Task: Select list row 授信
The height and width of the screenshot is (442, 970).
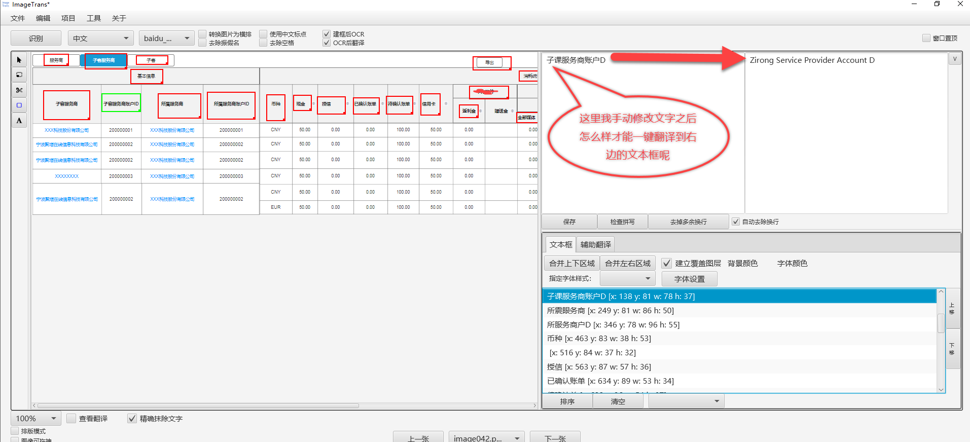Action: [x=739, y=366]
